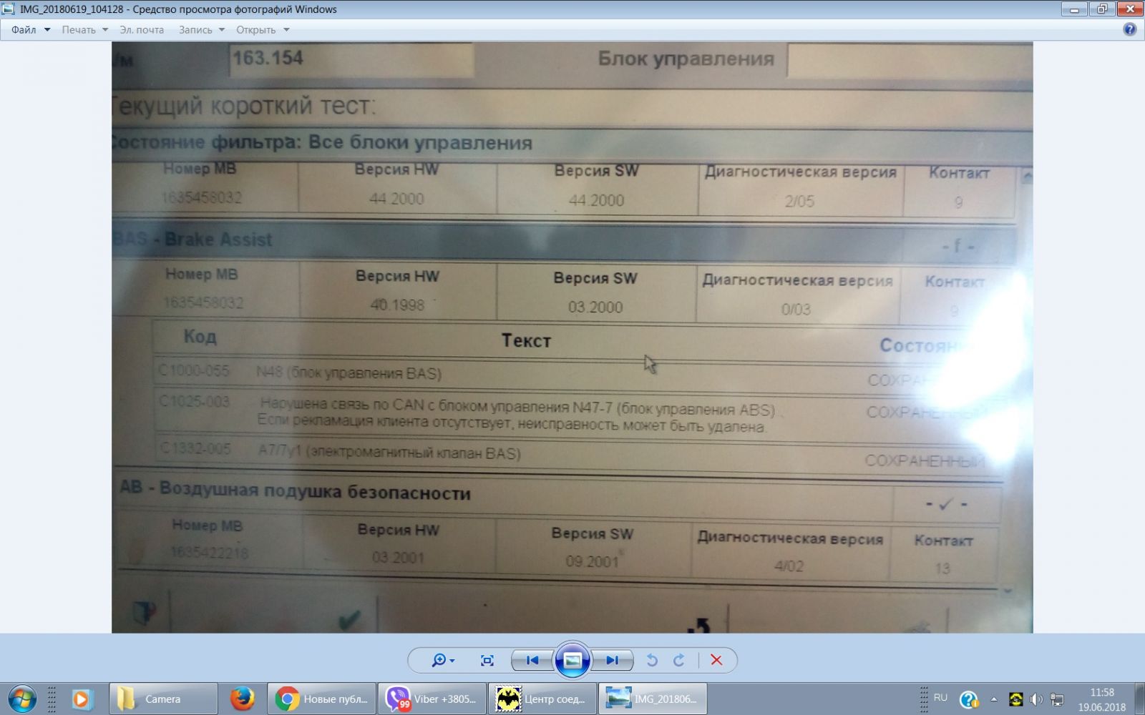Click the 163.154 value in photo
The height and width of the screenshot is (715, 1145).
point(268,58)
